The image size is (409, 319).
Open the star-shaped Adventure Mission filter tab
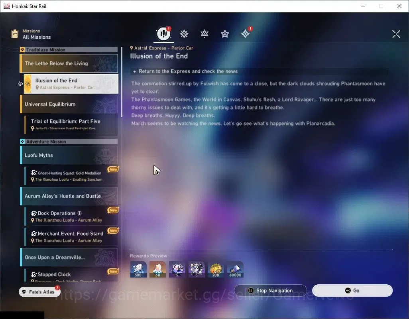click(x=225, y=34)
